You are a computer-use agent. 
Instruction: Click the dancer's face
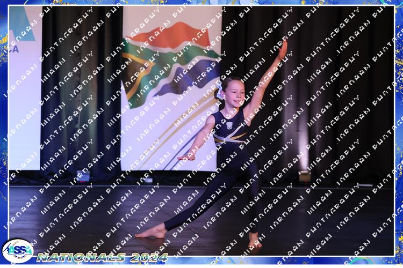pyautogui.click(x=234, y=93)
